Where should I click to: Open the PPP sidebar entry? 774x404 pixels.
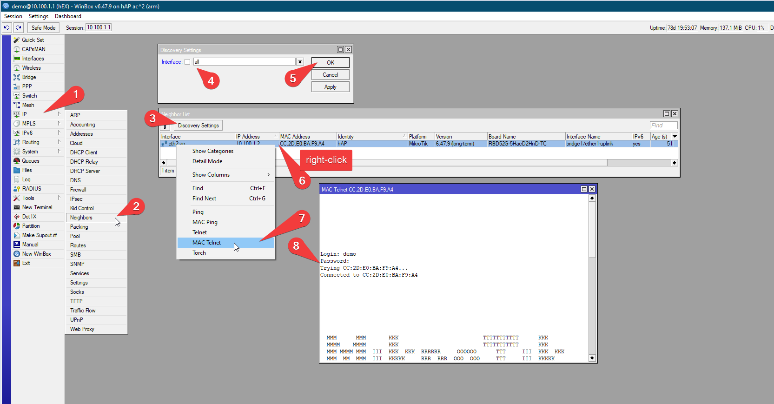click(27, 86)
